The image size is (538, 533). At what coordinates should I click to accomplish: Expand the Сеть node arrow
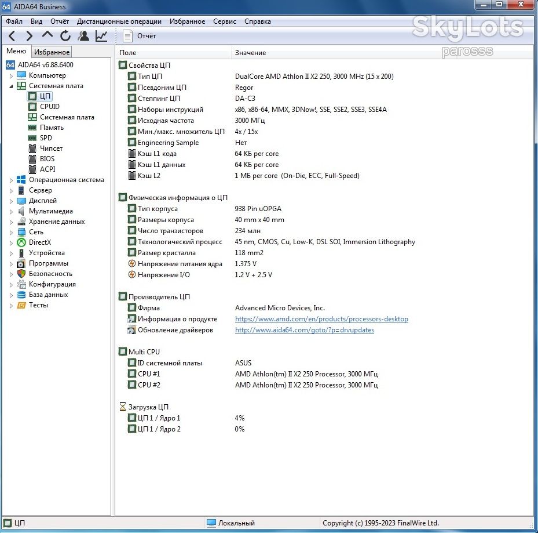[11, 233]
